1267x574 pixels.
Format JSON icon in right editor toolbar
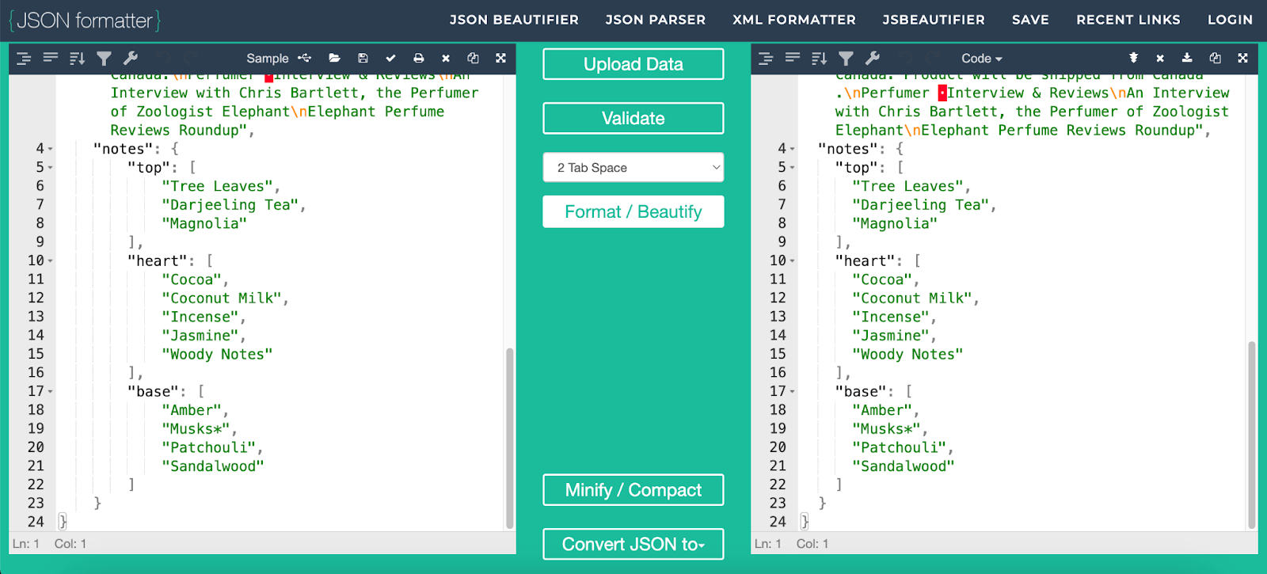pos(766,58)
